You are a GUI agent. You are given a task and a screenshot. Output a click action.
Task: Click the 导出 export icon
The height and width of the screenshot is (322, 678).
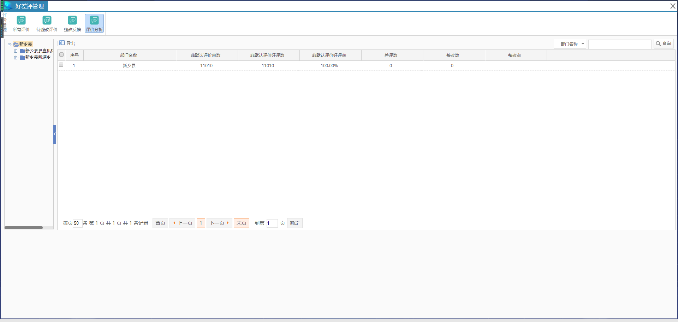[x=62, y=43]
